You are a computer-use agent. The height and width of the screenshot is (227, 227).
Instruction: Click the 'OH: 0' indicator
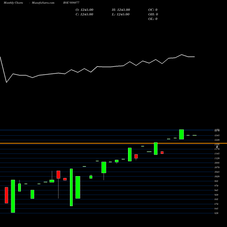[153, 15]
